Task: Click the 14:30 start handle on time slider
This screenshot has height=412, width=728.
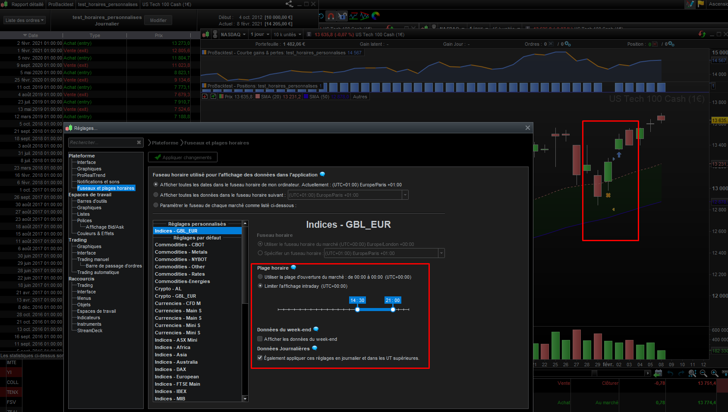Action: pyautogui.click(x=357, y=309)
